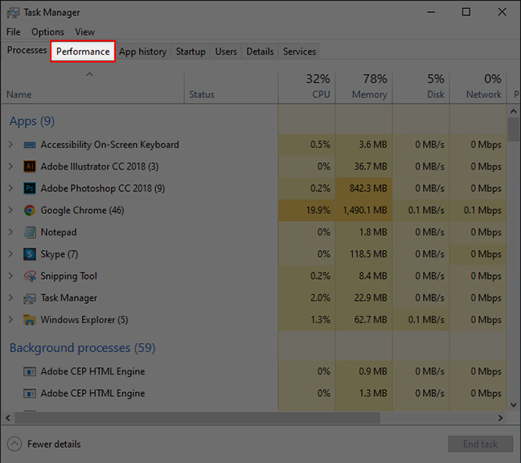The height and width of the screenshot is (463, 521).
Task: Switch to the Users tab
Action: (x=226, y=51)
